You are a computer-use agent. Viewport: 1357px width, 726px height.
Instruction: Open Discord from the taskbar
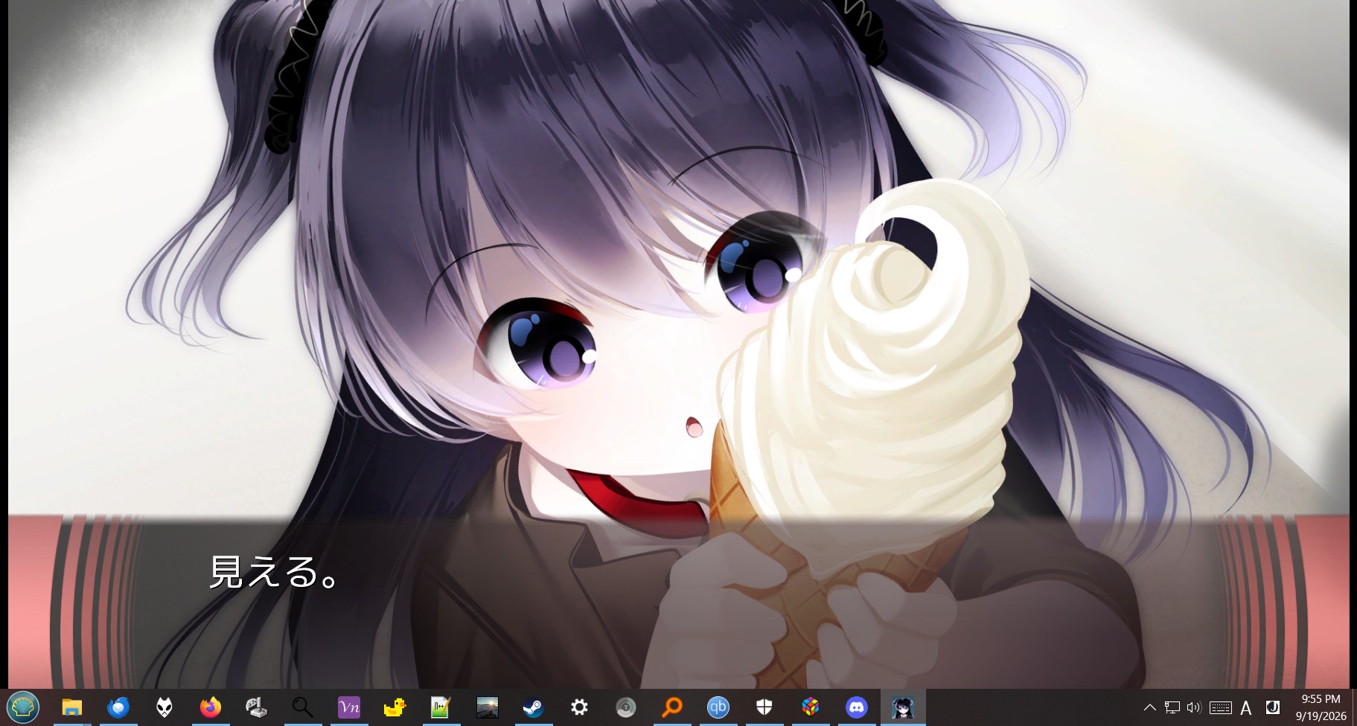(856, 707)
